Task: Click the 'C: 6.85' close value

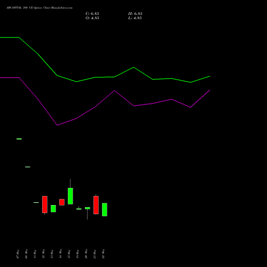Action: (92, 14)
